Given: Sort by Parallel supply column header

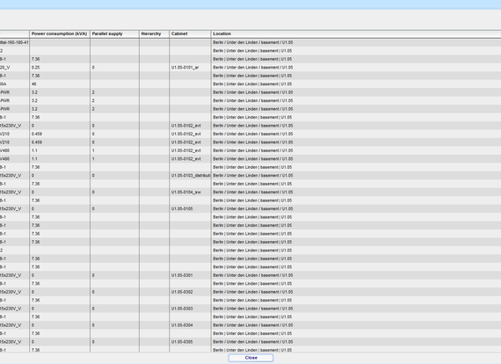Looking at the screenshot, I should pyautogui.click(x=115, y=34).
